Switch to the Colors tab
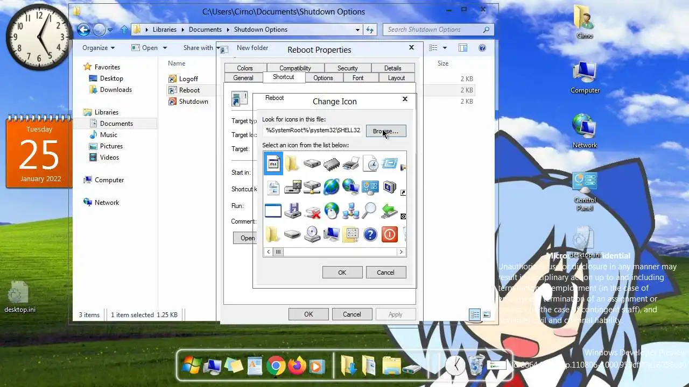689x387 pixels. tap(245, 68)
